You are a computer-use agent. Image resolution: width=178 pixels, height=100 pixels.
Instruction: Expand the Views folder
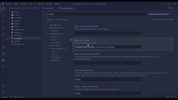16,27
